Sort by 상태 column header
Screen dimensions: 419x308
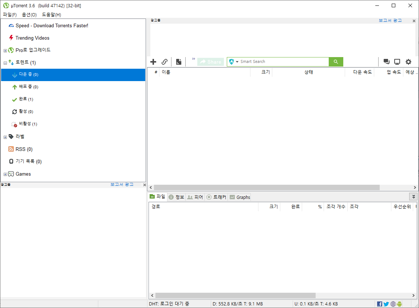pyautogui.click(x=309, y=72)
